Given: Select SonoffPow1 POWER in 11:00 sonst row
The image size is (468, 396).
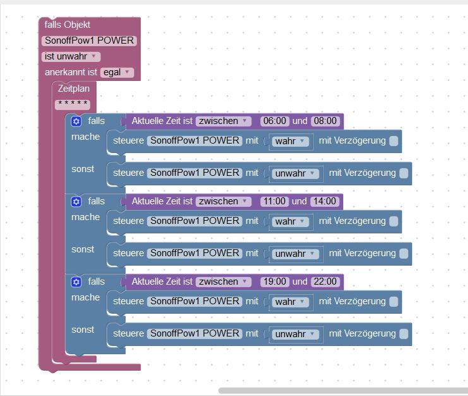Looking at the screenshot, I should [x=195, y=254].
